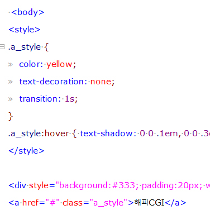Click the opening body tag

(28, 12)
